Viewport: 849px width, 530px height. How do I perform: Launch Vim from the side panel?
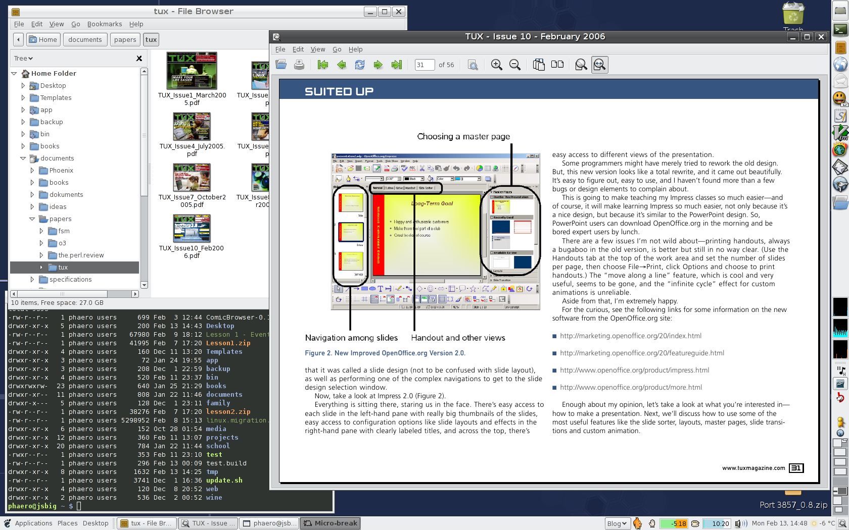coord(840,133)
